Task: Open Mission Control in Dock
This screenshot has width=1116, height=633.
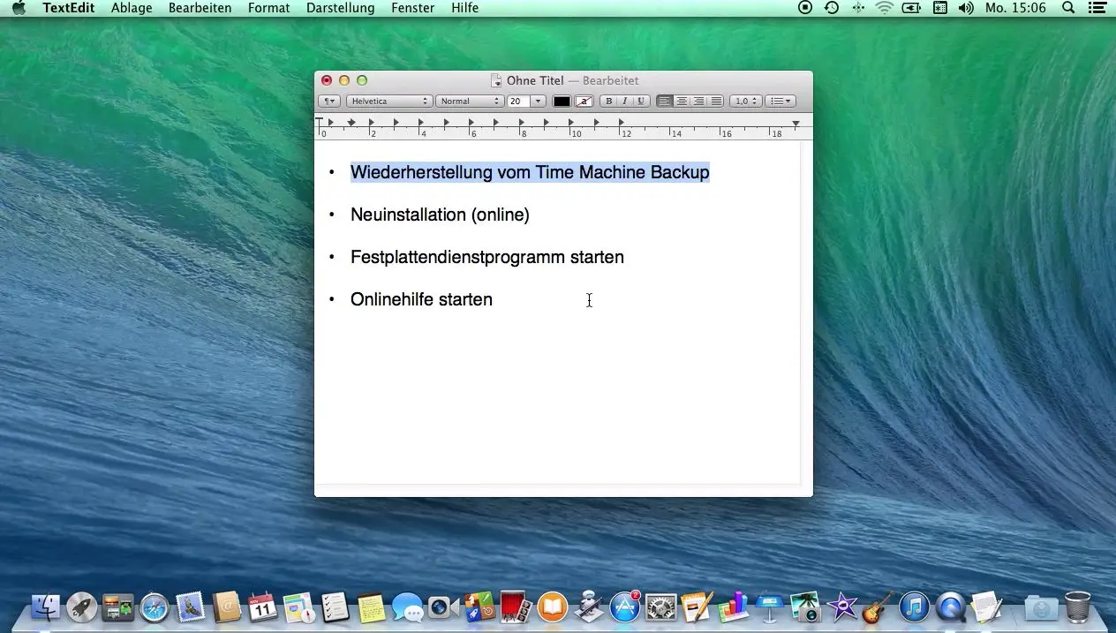Action: (x=117, y=607)
